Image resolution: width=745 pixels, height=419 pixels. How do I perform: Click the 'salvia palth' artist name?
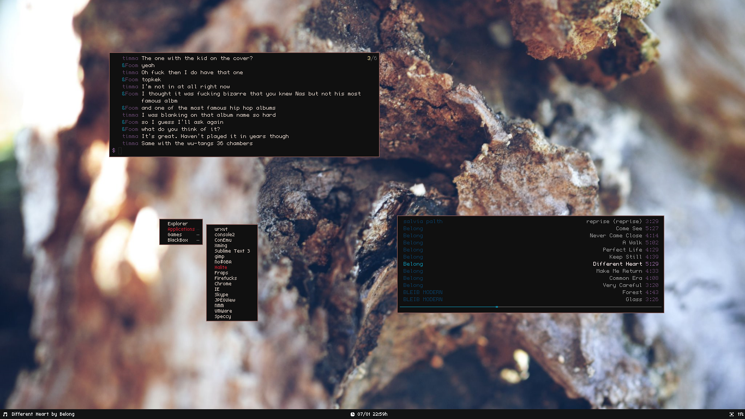423,222
